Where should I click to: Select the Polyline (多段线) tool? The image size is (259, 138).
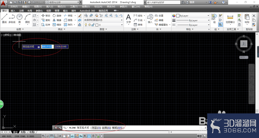tap(12, 18)
